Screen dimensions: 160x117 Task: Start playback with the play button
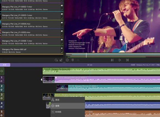pyautogui.click(x=120, y=60)
